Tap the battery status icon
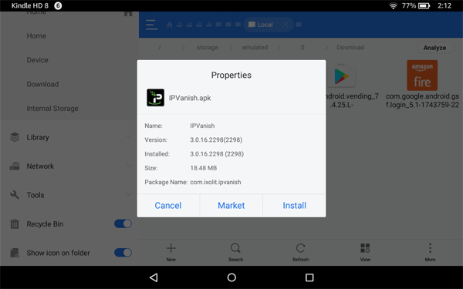The width and height of the screenshot is (463, 289). click(424, 6)
